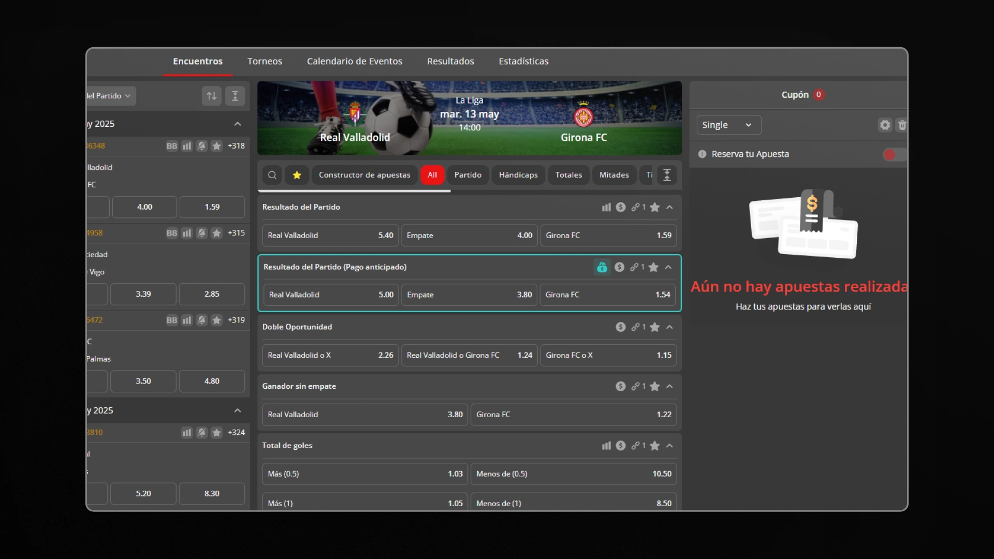The width and height of the screenshot is (994, 559).
Task: Toggle notification bell for +315 match
Action: click(x=201, y=233)
